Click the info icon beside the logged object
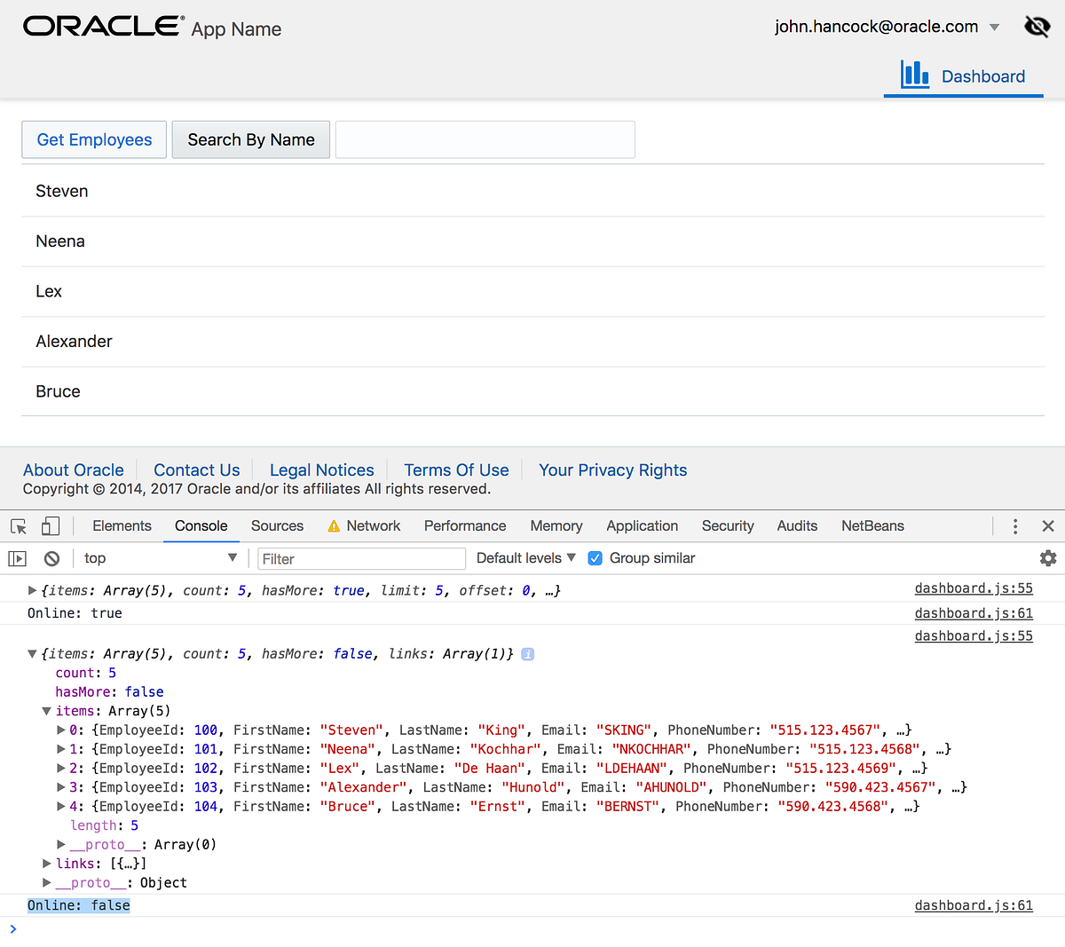The image size is (1065, 947). (527, 653)
